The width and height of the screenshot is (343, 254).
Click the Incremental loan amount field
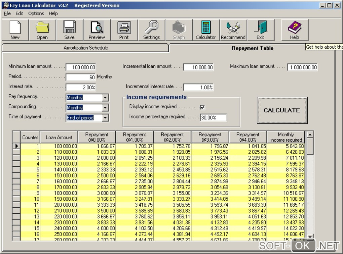[x=198, y=67]
